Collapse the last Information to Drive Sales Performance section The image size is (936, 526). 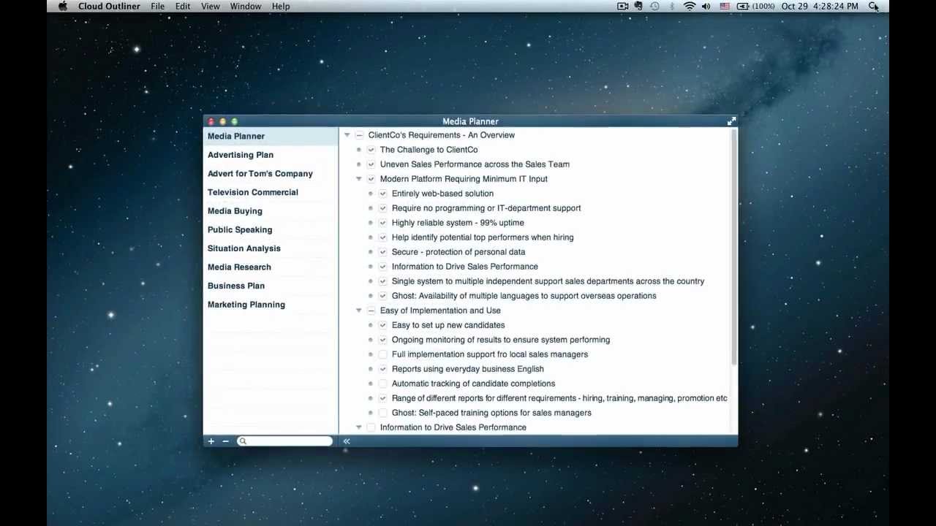coord(359,427)
